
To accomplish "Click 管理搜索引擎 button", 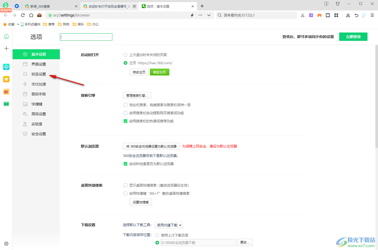I will pyautogui.click(x=137, y=95).
